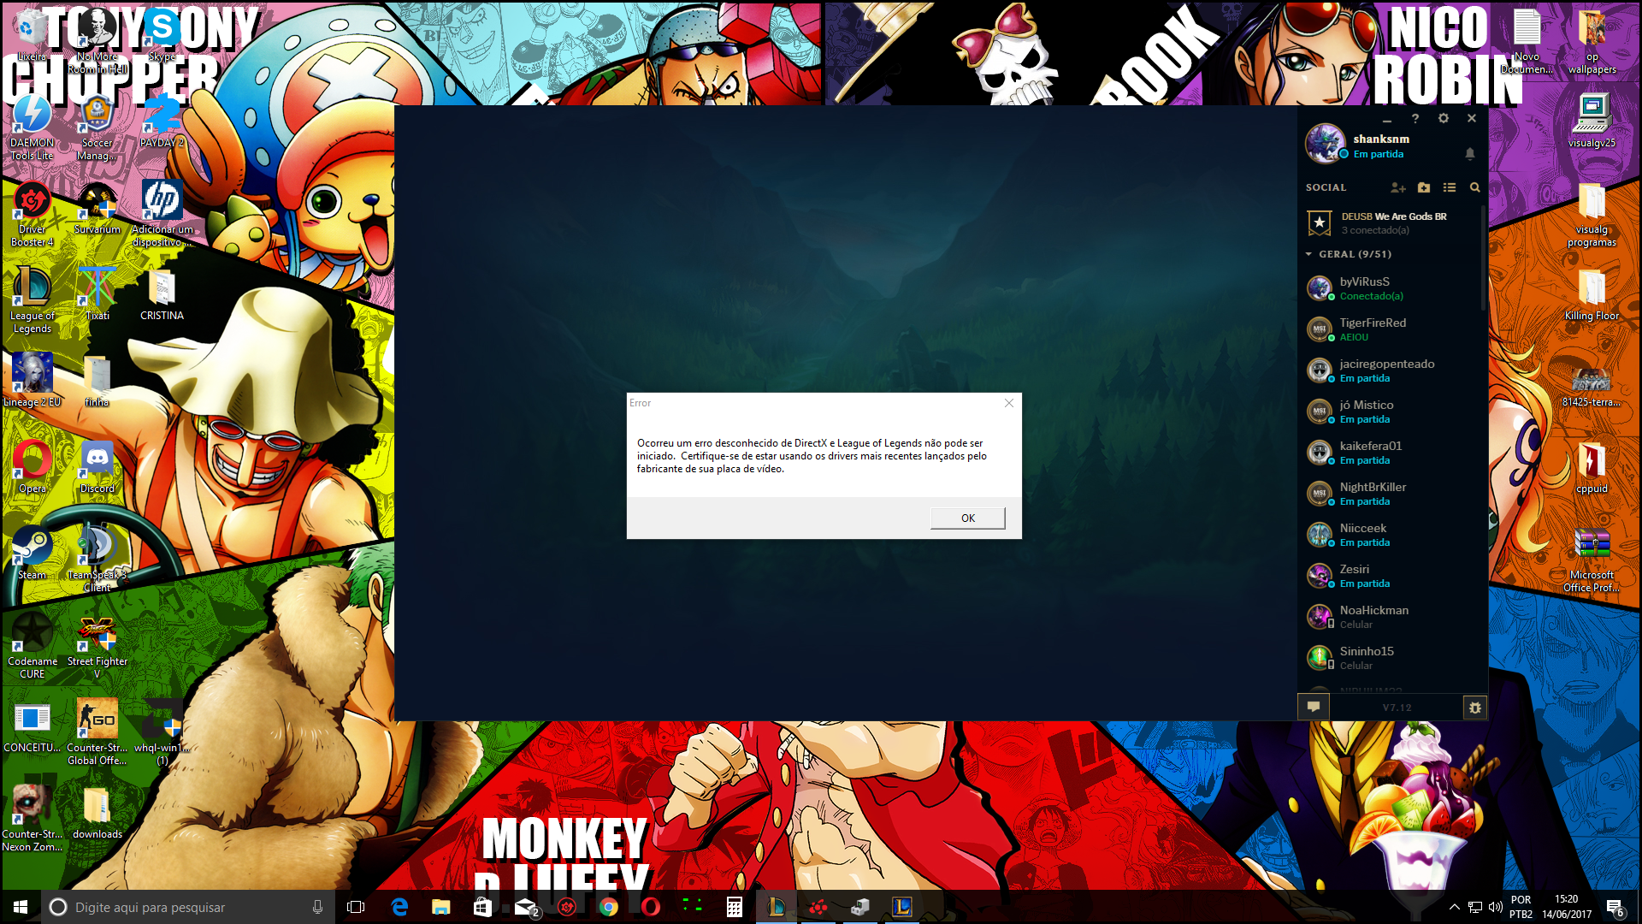Screen dimensions: 1642x924
Task: Select friend byViRusS in friends list
Action: click(1390, 288)
